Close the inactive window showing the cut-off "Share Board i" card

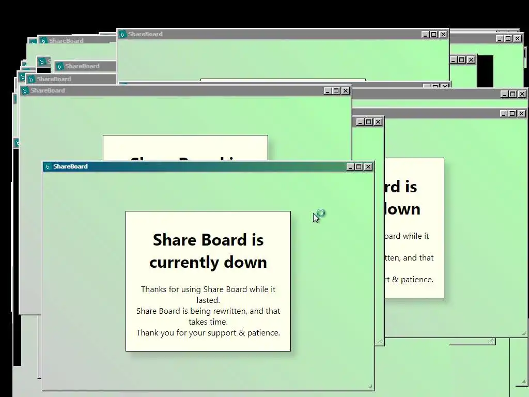pos(346,91)
